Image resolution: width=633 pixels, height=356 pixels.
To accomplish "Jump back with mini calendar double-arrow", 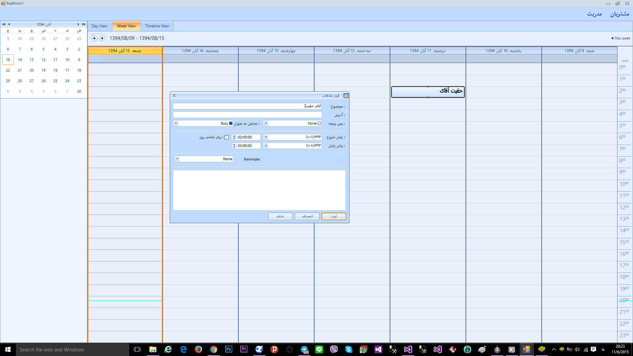I will (x=4, y=24).
